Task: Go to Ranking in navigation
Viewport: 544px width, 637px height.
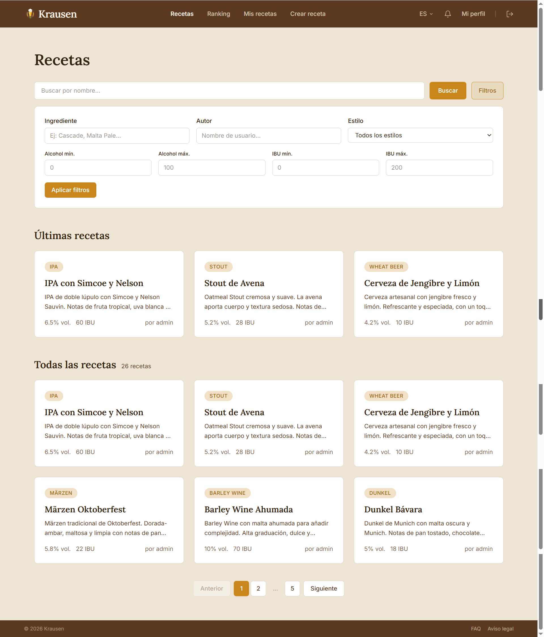Action: tap(218, 14)
